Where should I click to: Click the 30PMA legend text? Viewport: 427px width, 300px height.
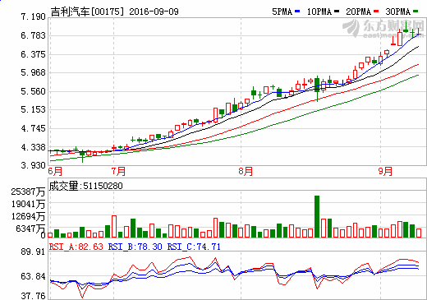[398, 12]
